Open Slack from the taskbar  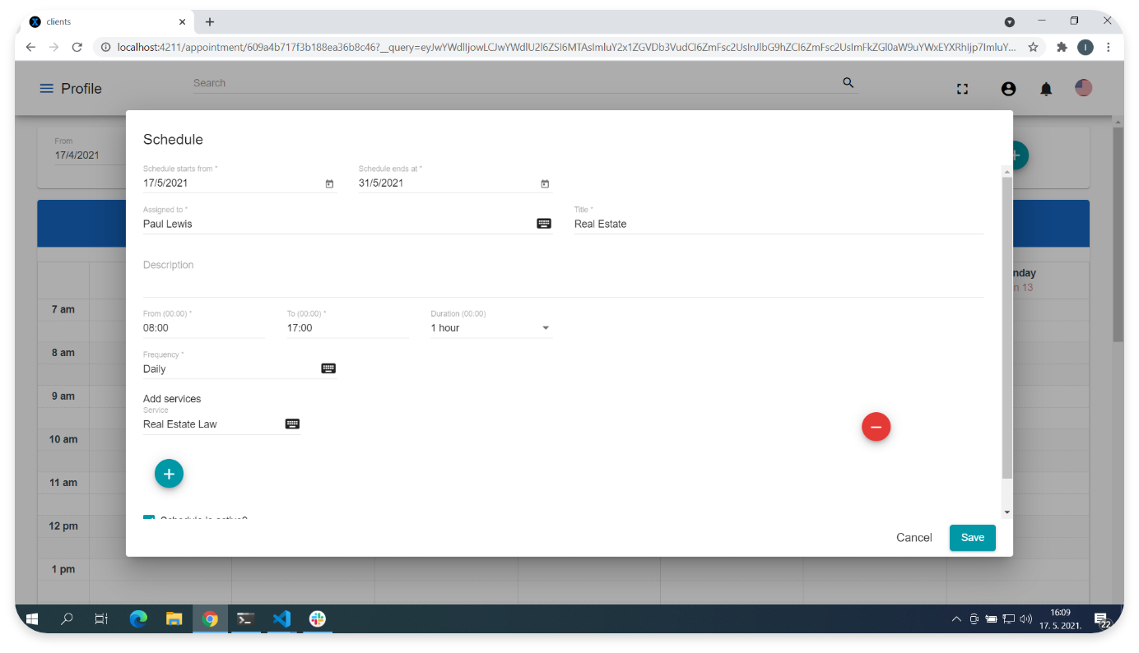pyautogui.click(x=318, y=619)
